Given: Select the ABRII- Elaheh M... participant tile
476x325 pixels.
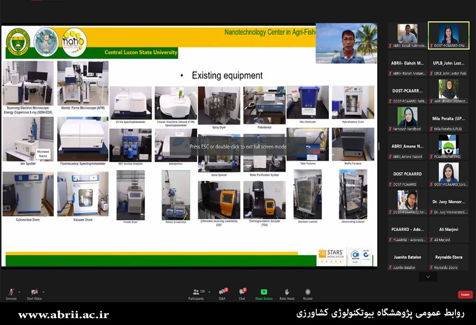Looking at the screenshot, I should click(407, 63).
